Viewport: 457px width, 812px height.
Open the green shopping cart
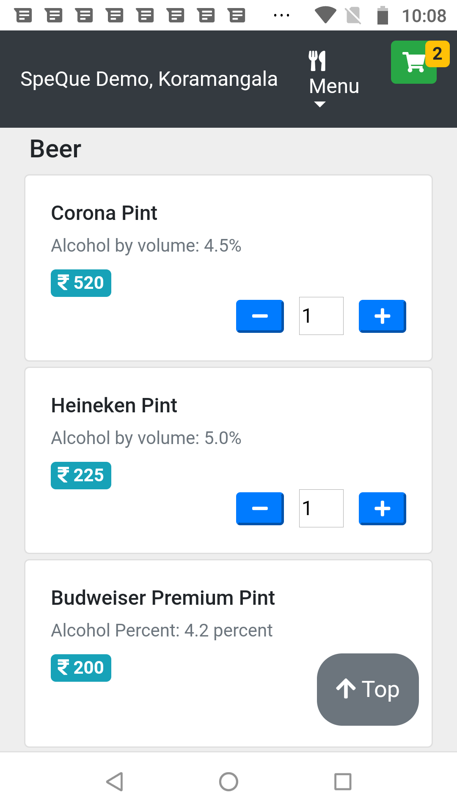(412, 63)
